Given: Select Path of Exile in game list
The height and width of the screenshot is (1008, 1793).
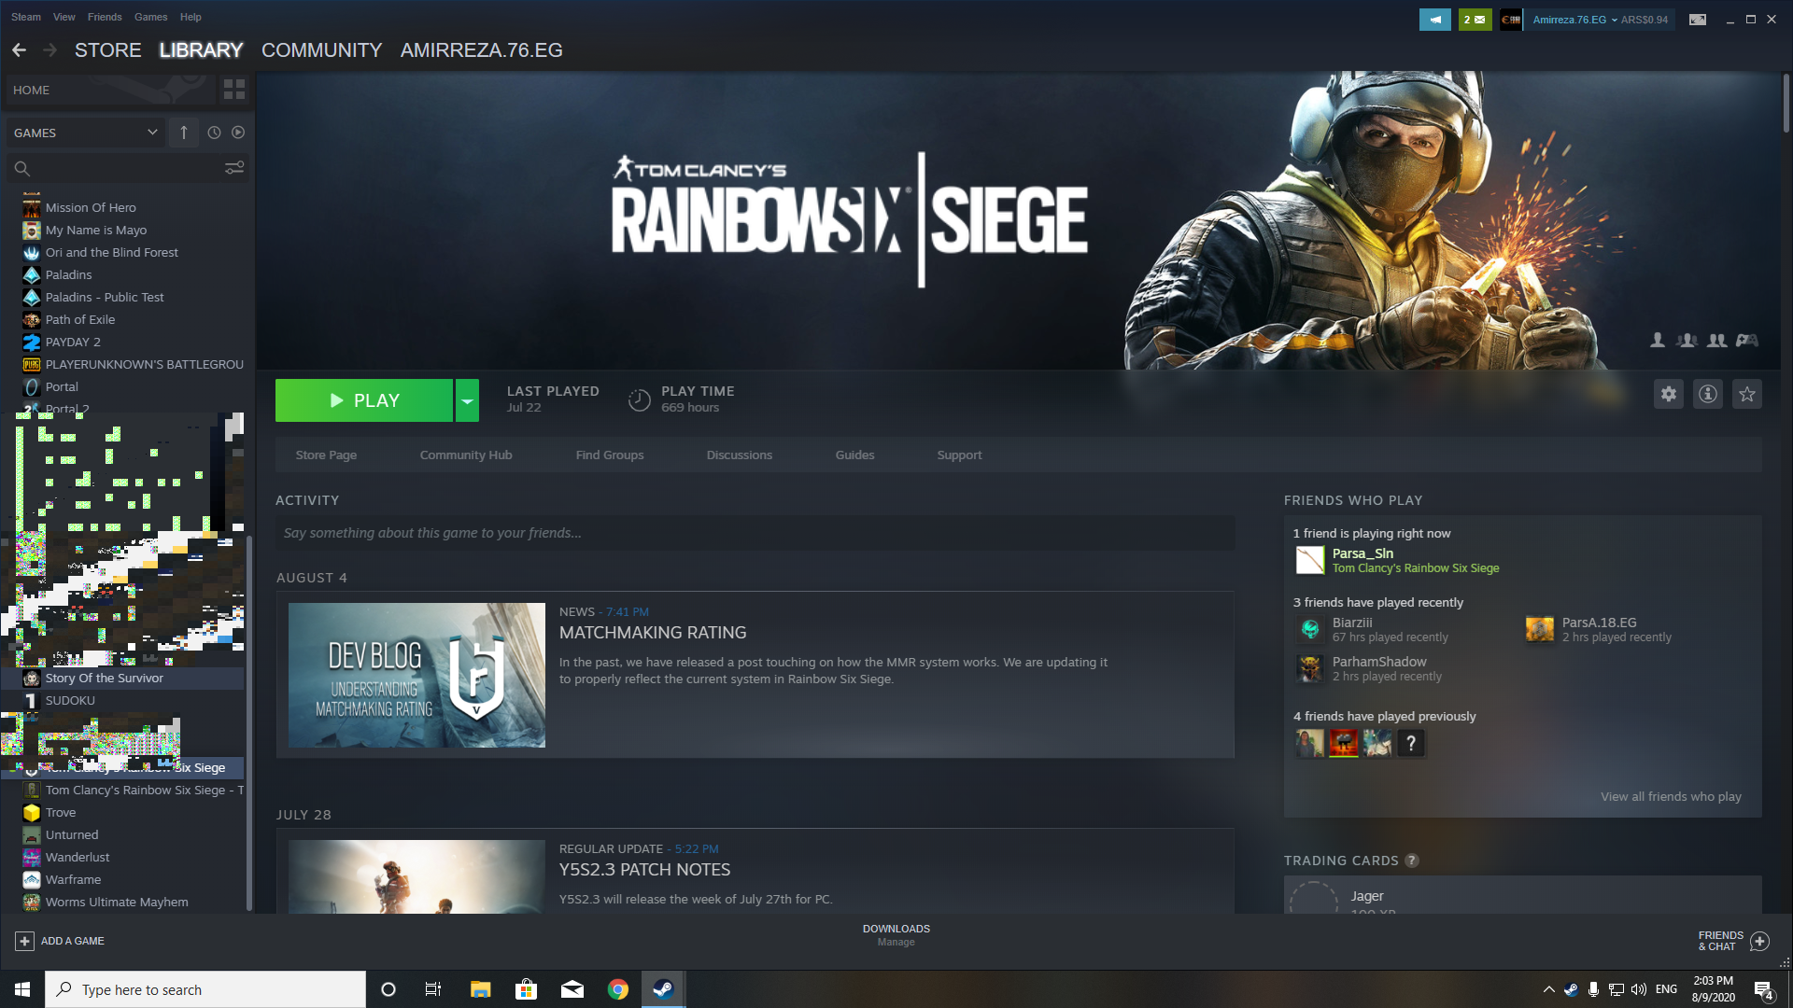Looking at the screenshot, I should 80,319.
